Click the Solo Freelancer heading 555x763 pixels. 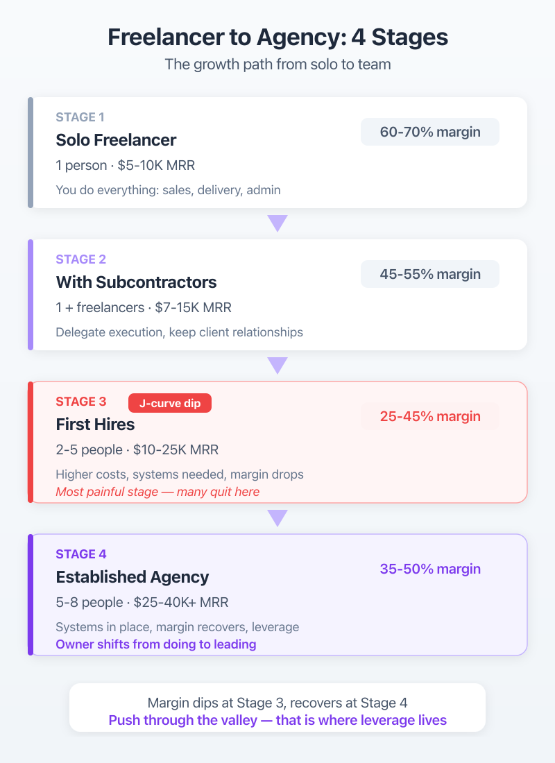coord(116,140)
